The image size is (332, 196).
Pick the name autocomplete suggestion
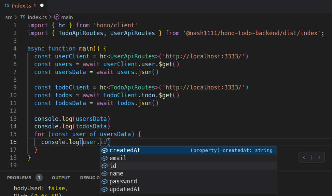coord(116,173)
